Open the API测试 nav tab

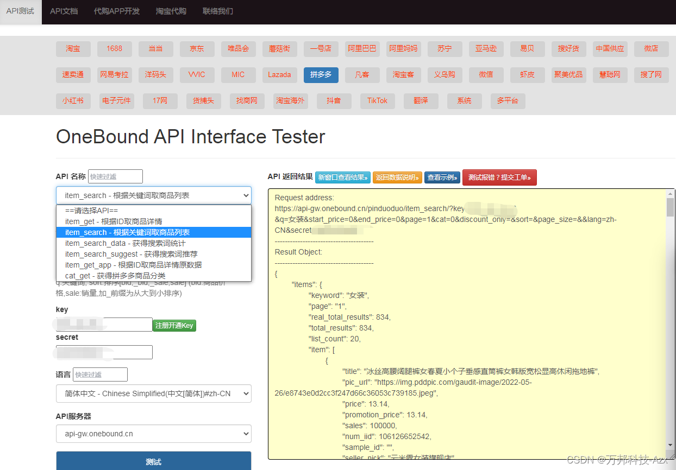[x=21, y=11]
